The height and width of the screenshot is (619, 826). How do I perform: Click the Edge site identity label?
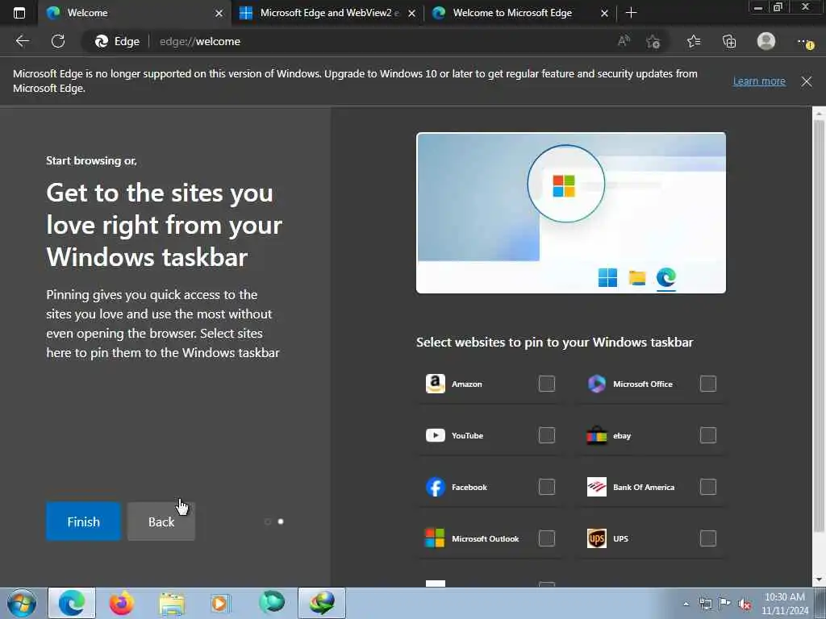117,41
